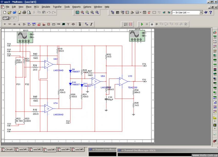Toggle the pause simulation switch
218x157 pixels.
pos(14,18)
